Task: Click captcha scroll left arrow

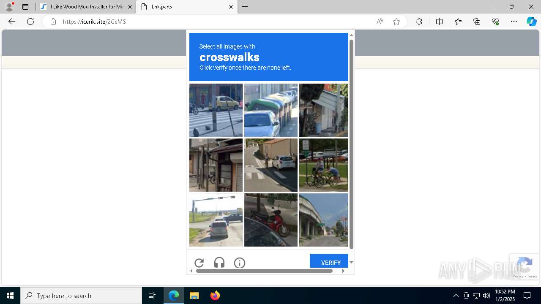Action: click(x=191, y=271)
